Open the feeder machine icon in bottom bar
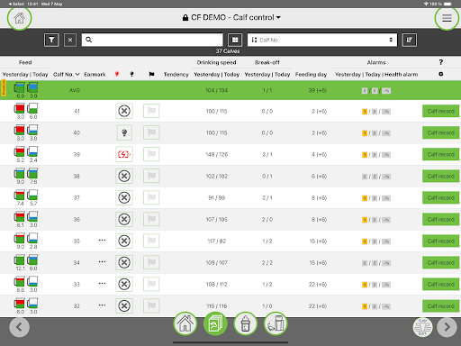This screenshot has width=461, height=346. coord(276,323)
